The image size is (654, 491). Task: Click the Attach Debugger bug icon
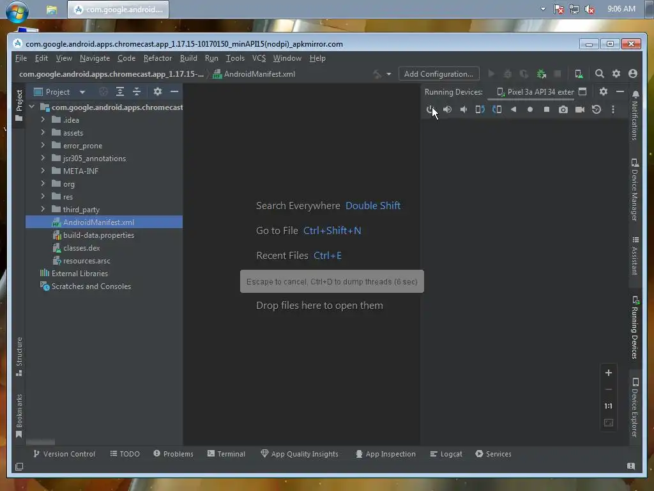[542, 74]
